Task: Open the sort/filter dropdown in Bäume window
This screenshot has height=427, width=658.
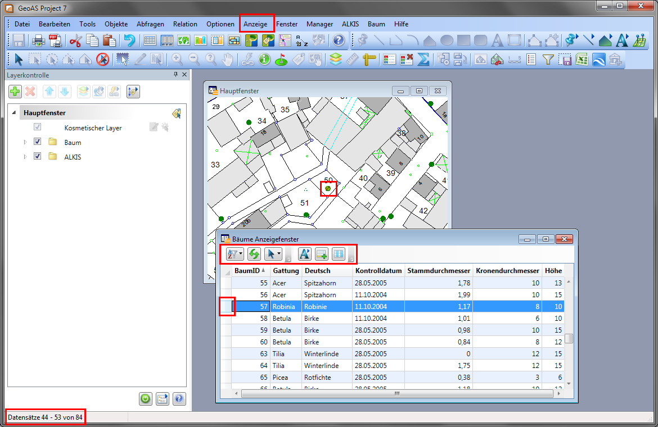Action: [235, 254]
